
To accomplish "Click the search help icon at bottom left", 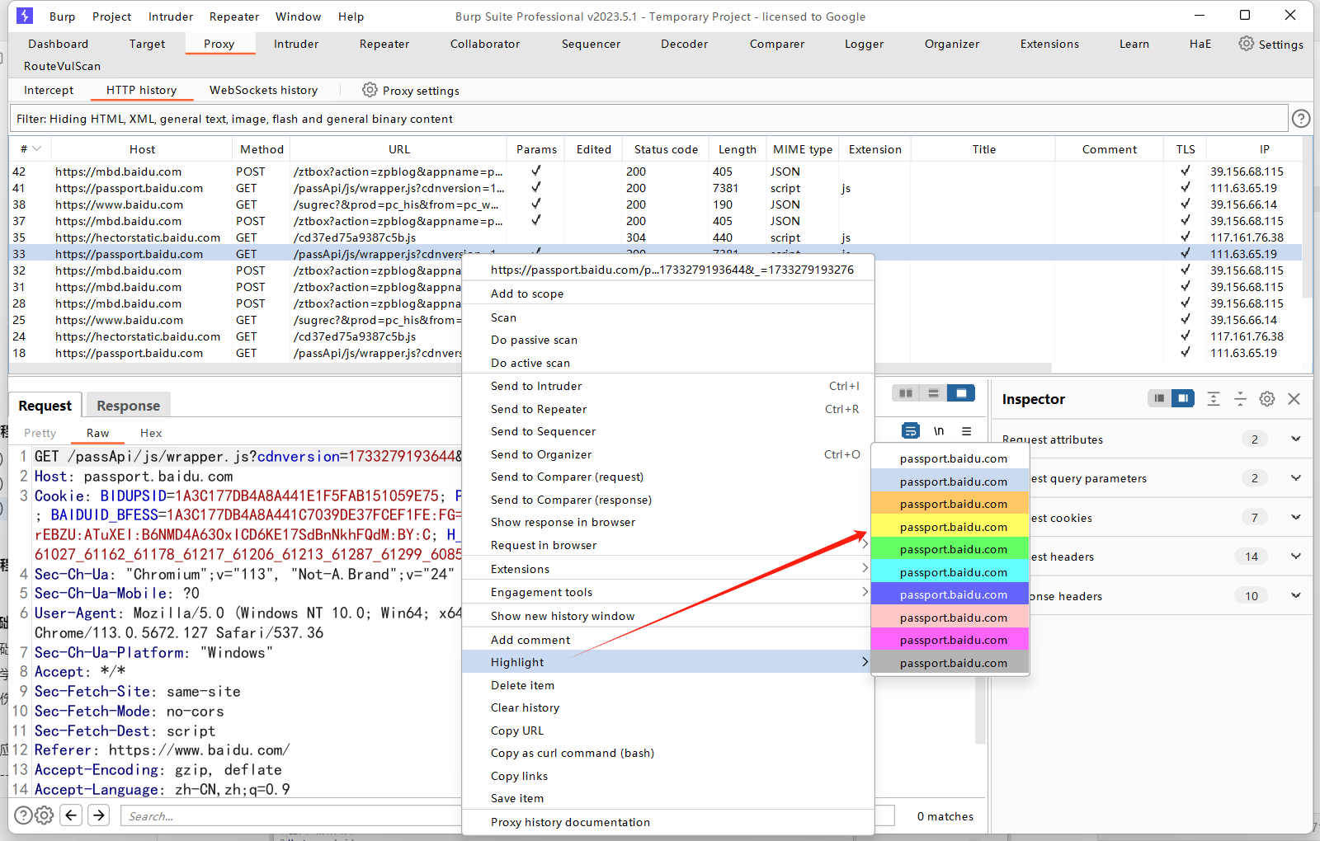I will tap(24, 815).
